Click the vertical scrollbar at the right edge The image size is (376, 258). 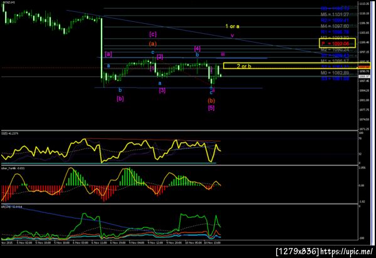(373, 123)
